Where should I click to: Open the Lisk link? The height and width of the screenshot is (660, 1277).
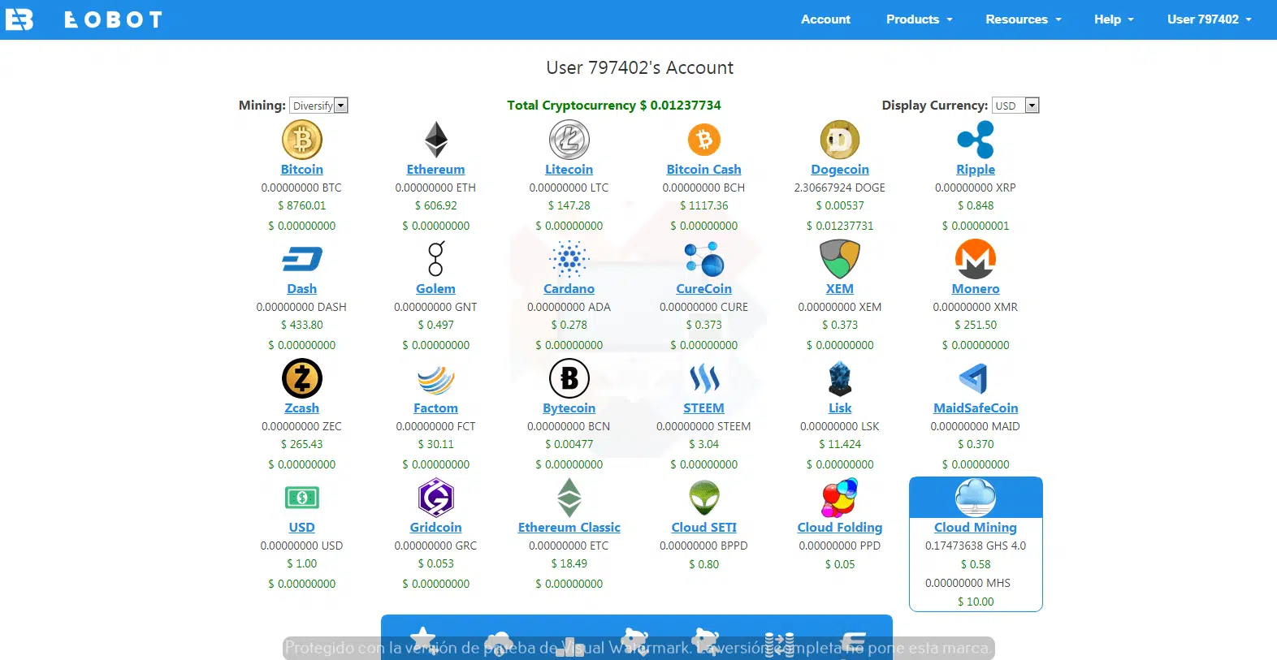click(x=840, y=408)
